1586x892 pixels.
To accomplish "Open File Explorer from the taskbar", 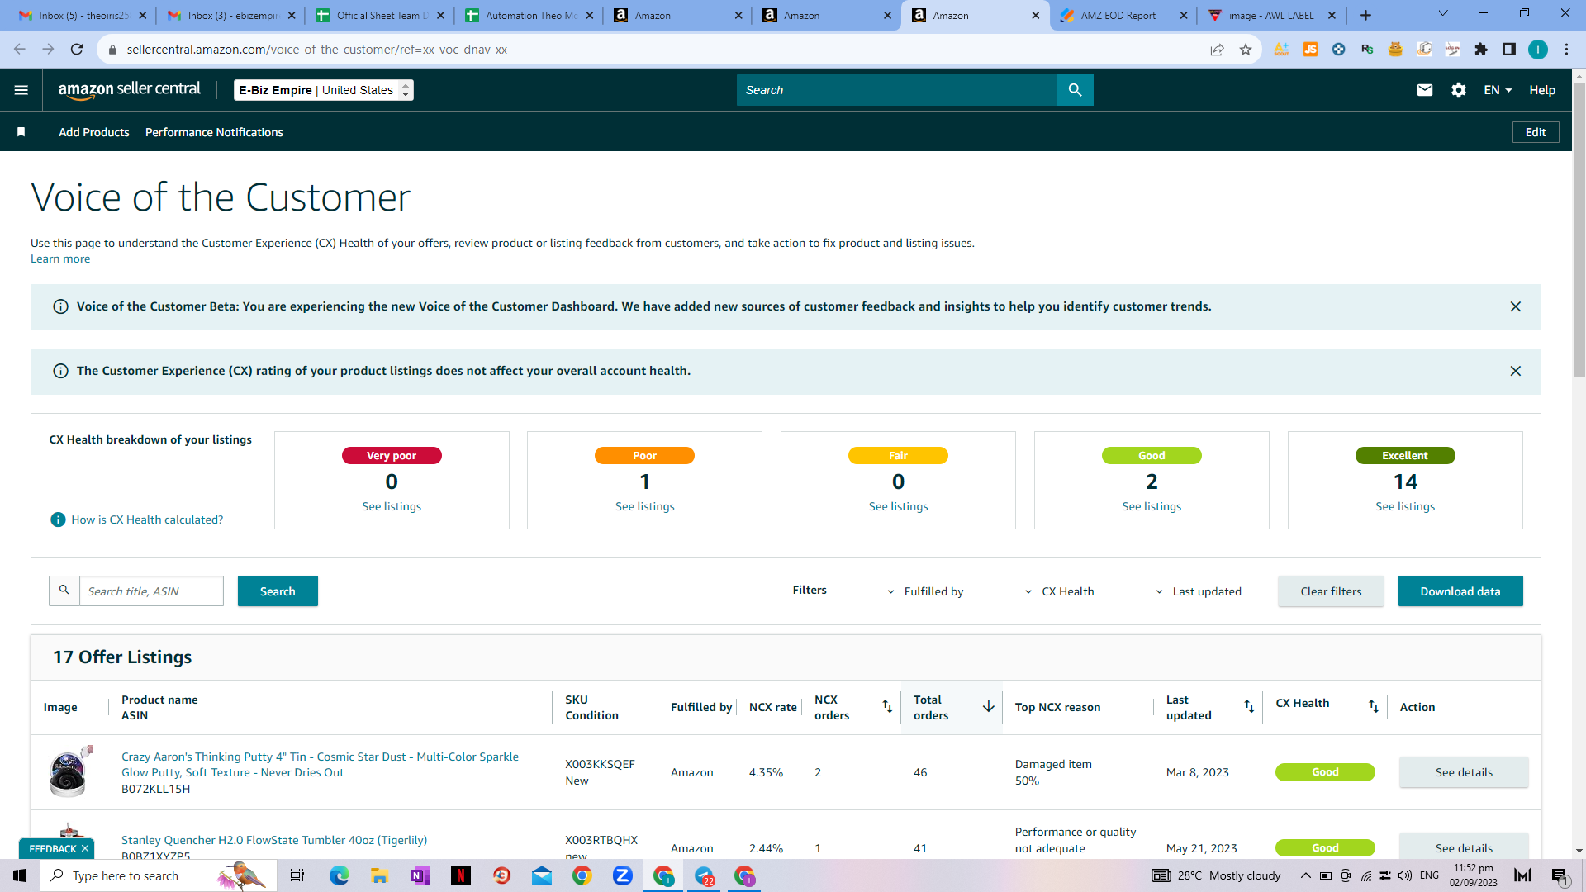I will pyautogui.click(x=380, y=875).
